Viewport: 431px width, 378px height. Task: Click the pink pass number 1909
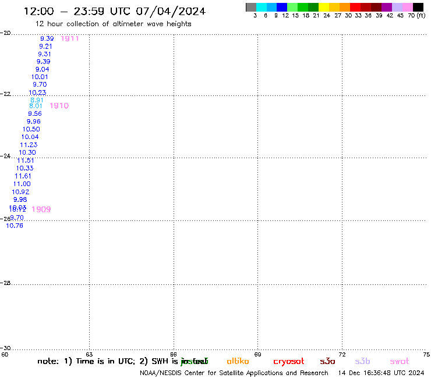click(41, 209)
